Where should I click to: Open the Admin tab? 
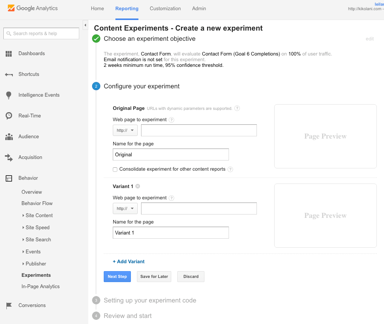coord(199,9)
